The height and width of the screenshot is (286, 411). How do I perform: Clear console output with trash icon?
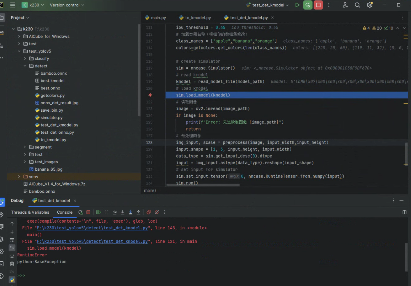12,264
